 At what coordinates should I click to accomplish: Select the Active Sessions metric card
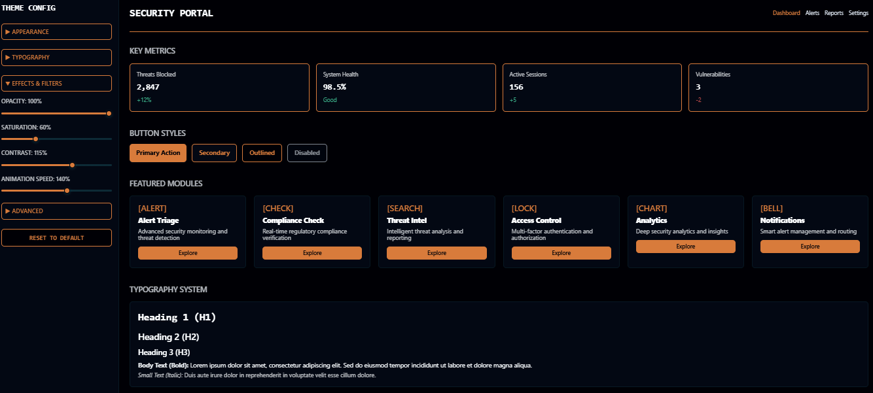click(x=592, y=88)
